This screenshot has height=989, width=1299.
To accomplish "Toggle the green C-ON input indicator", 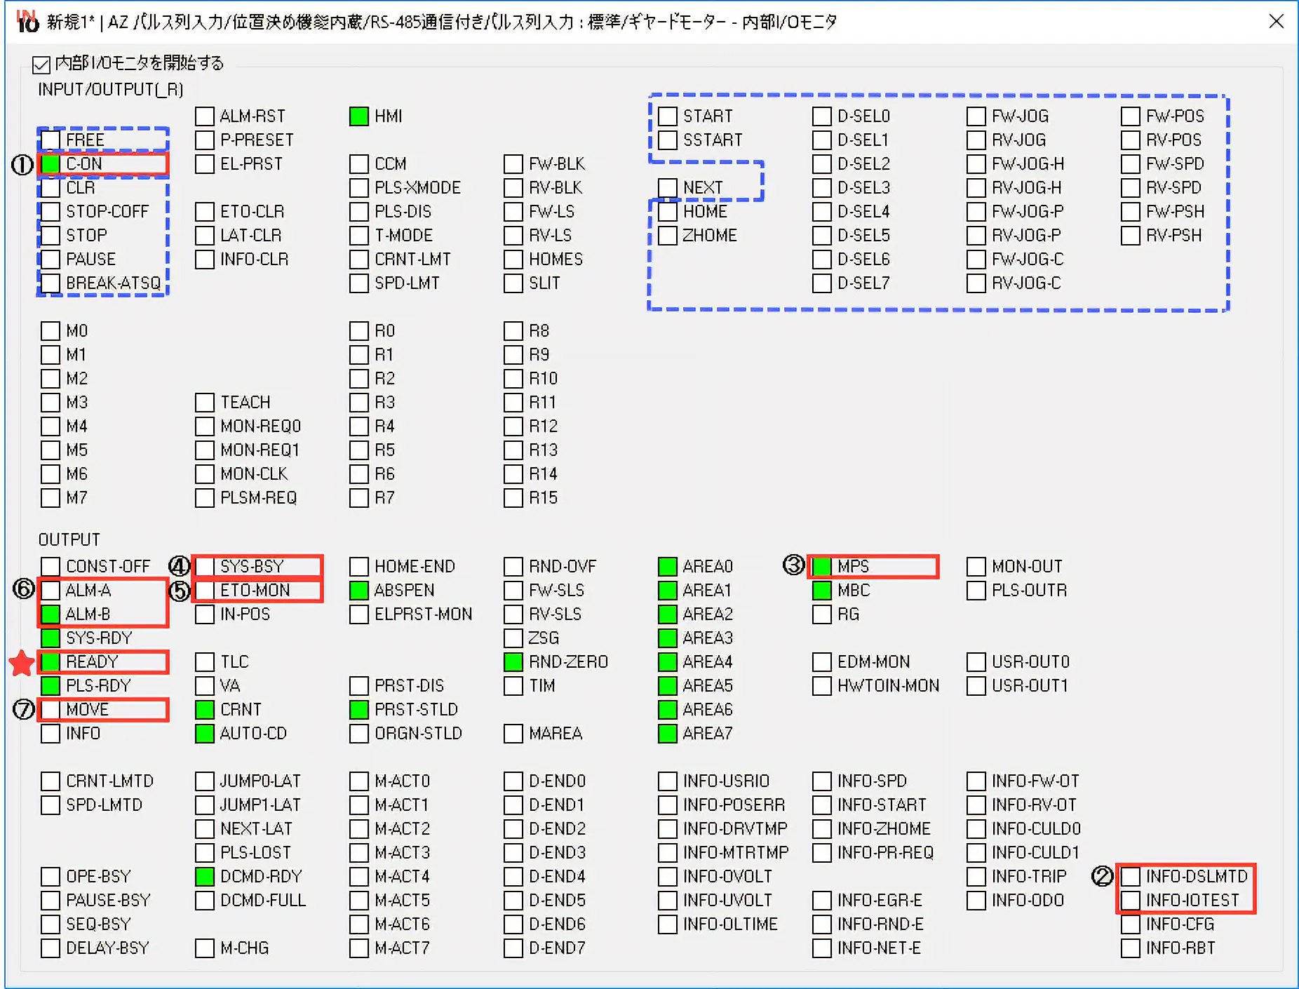I will coord(51,163).
